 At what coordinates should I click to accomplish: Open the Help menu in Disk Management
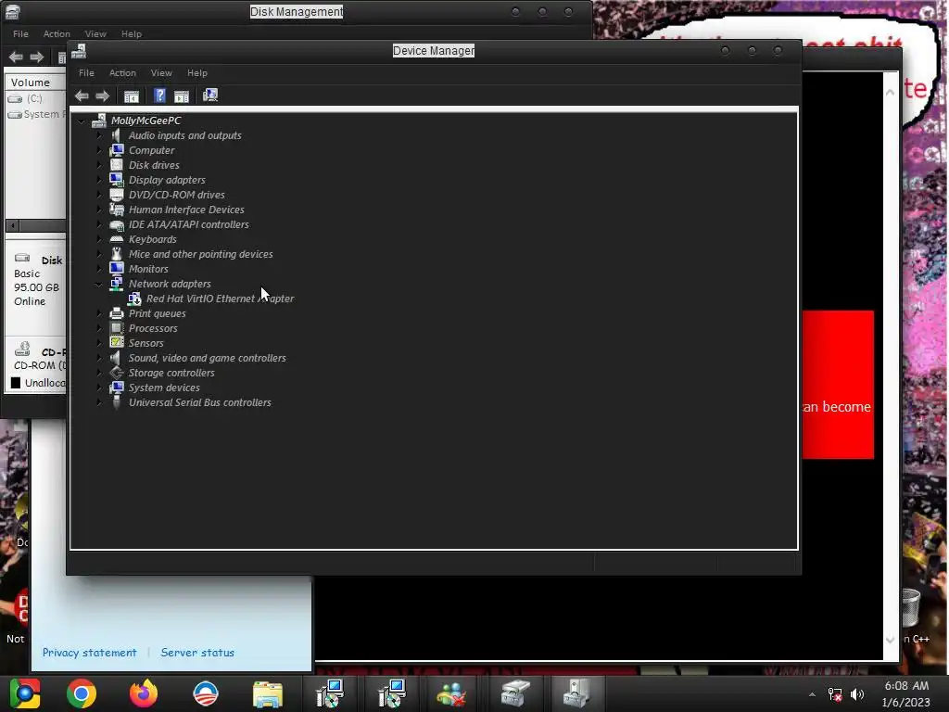(132, 34)
